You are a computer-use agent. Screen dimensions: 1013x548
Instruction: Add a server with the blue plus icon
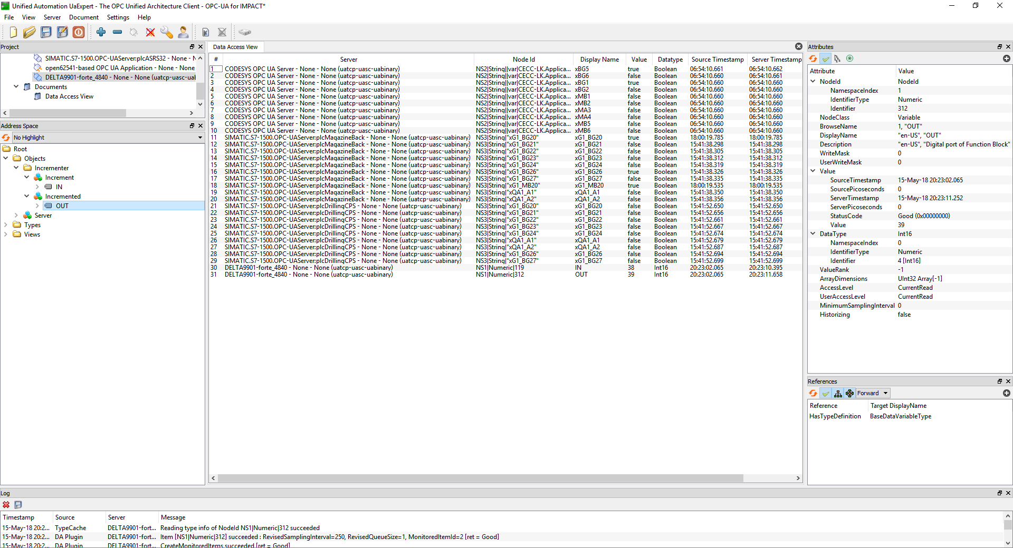101,32
